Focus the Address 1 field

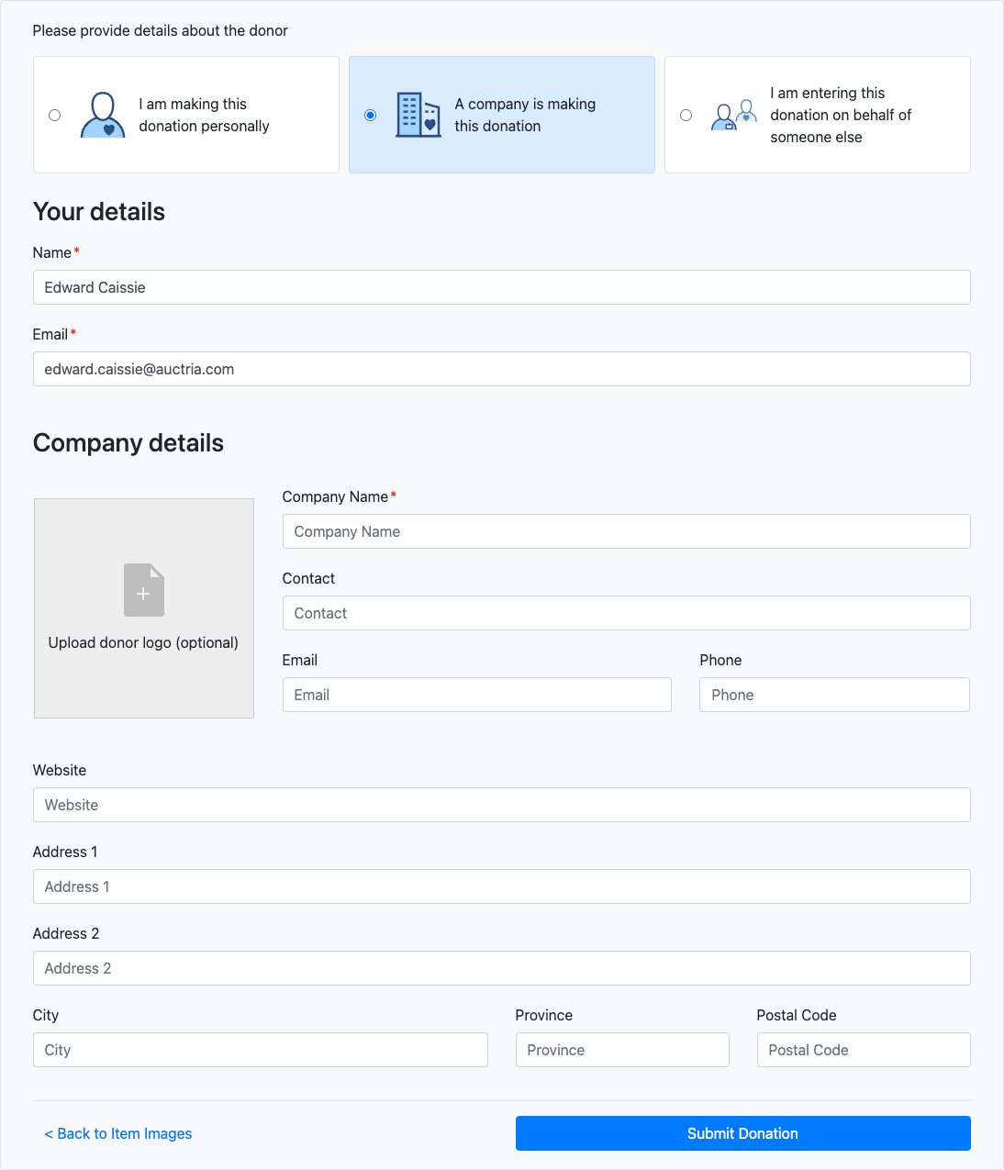click(501, 887)
